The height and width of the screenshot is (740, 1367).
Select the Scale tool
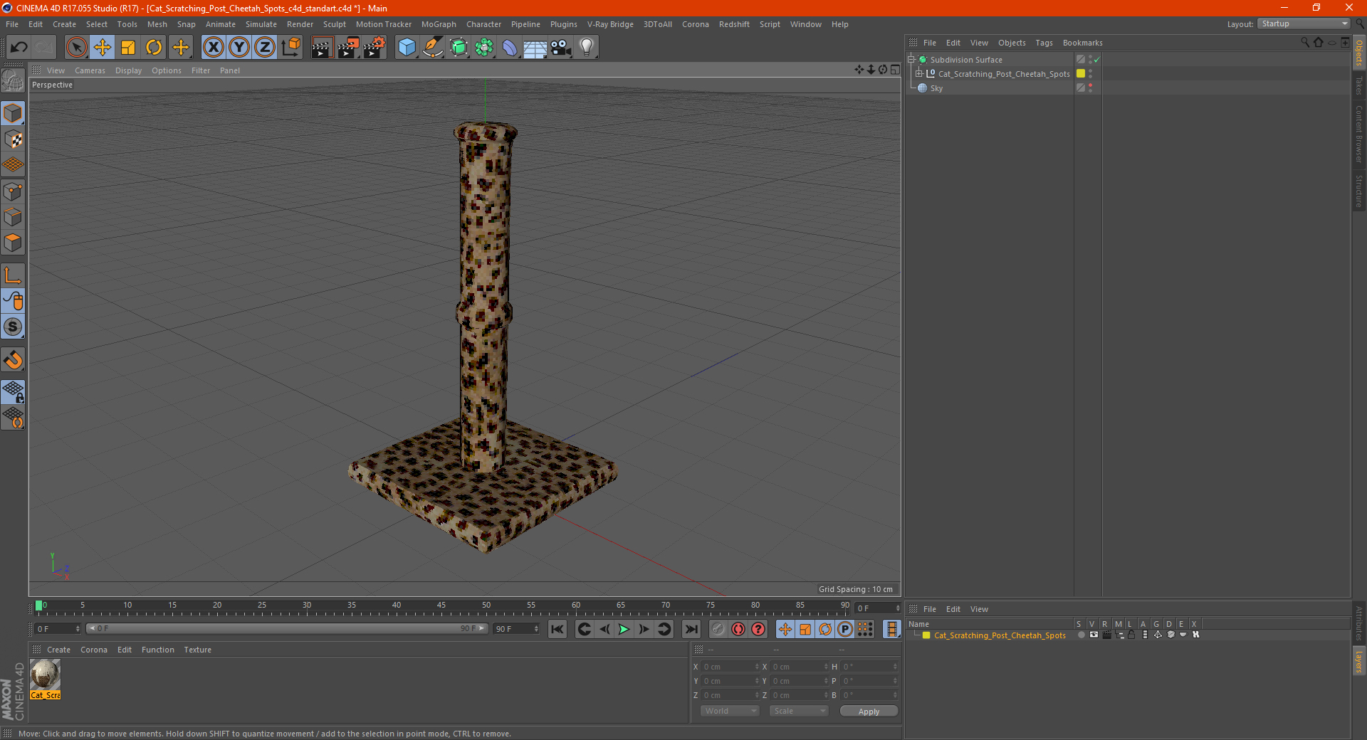point(128,48)
